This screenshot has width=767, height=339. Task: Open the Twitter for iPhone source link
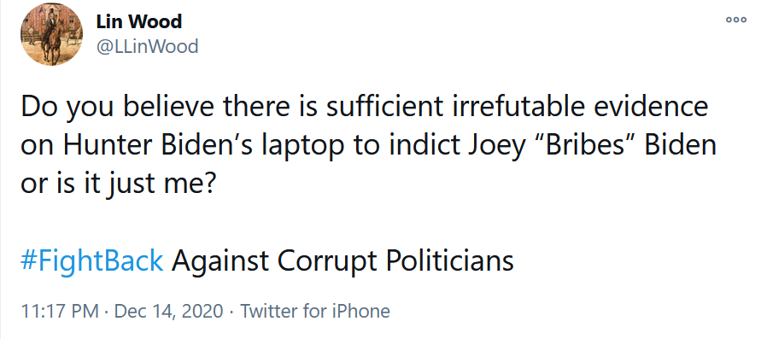coord(315,311)
